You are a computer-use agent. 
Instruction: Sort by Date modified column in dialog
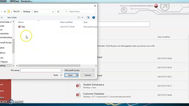pyautogui.click(x=66, y=22)
